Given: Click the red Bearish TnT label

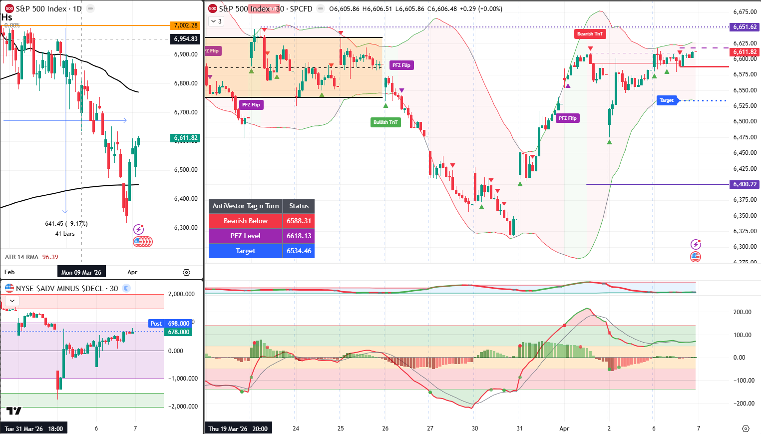Looking at the screenshot, I should pyautogui.click(x=590, y=34).
